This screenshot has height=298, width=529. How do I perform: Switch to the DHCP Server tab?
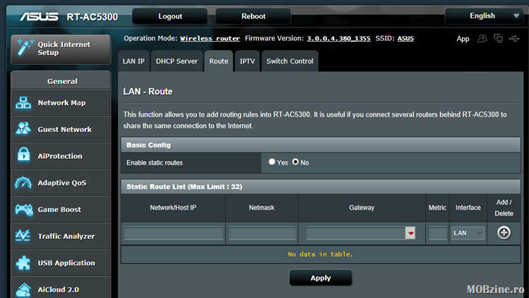pyautogui.click(x=177, y=61)
